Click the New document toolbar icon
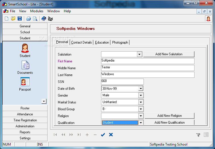 point(7,19)
